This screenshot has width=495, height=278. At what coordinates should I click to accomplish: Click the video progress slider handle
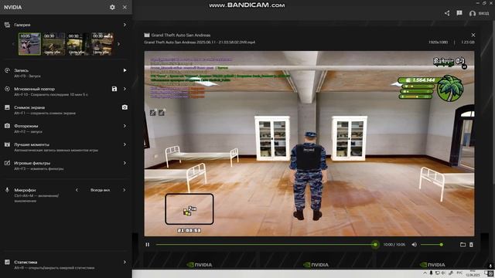375,245
